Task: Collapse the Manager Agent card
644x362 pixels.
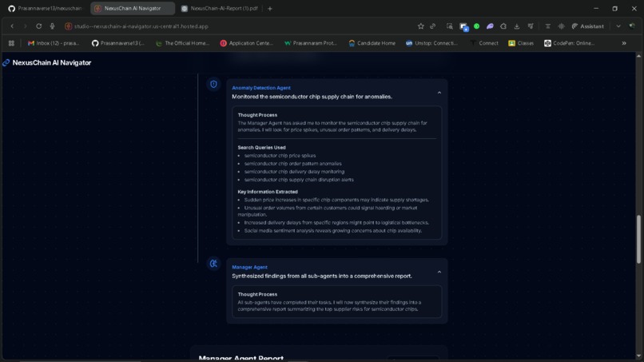Action: pos(439,272)
